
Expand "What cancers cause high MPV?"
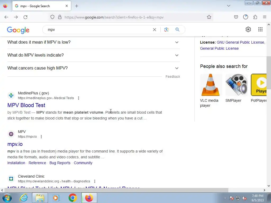coord(93,68)
